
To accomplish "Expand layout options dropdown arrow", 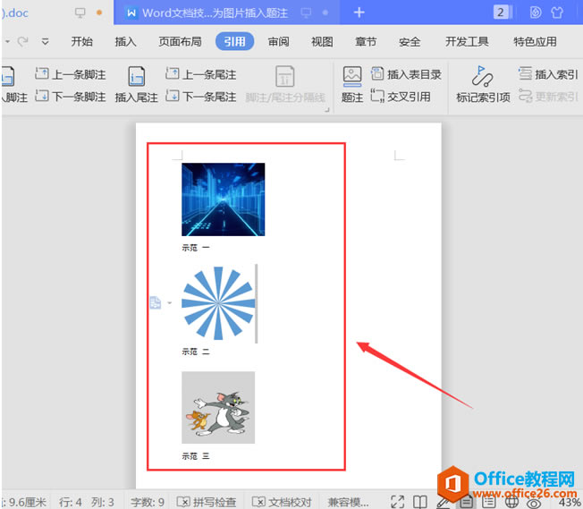I will pyautogui.click(x=170, y=303).
